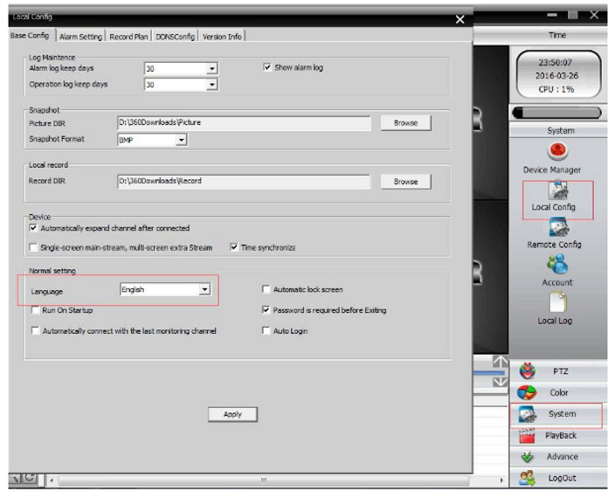This screenshot has height=498, width=615.
Task: Enable Automatic lock screen checkbox
Action: [266, 289]
